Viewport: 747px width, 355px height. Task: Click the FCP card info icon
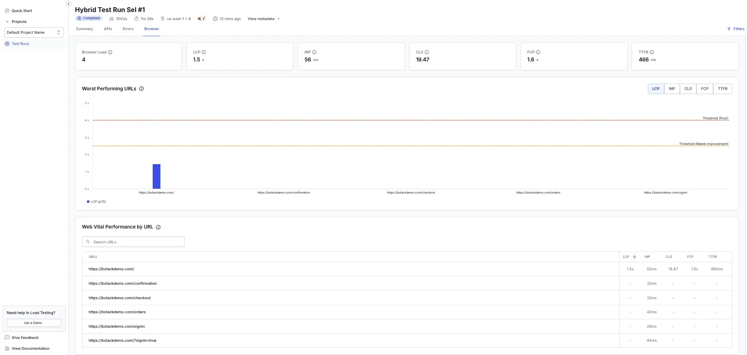(538, 52)
